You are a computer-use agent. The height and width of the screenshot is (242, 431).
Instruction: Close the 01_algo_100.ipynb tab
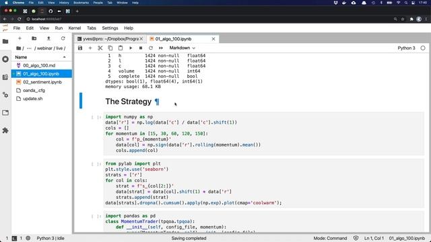pos(213,39)
